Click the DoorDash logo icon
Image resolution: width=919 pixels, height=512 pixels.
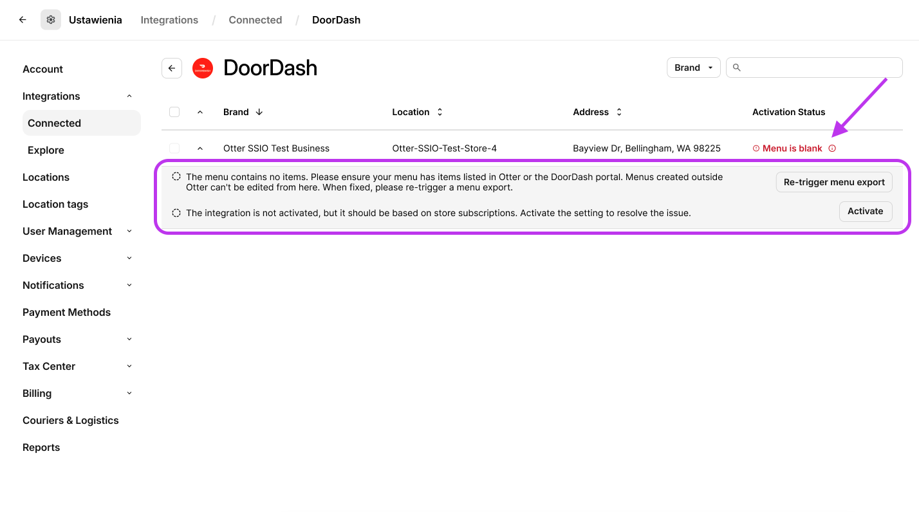coord(203,68)
